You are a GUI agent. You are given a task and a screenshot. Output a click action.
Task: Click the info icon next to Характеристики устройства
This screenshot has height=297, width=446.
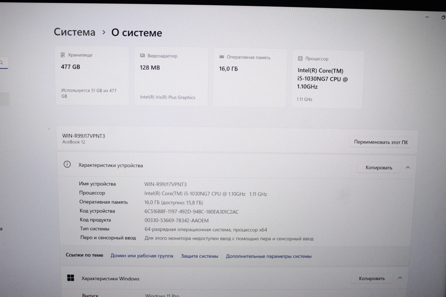tap(67, 164)
